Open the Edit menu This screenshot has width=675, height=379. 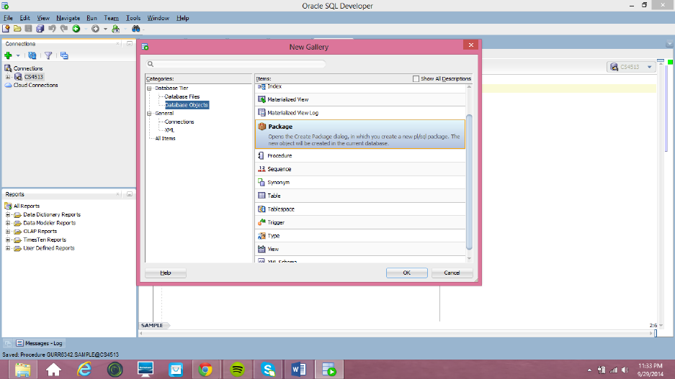pos(24,18)
